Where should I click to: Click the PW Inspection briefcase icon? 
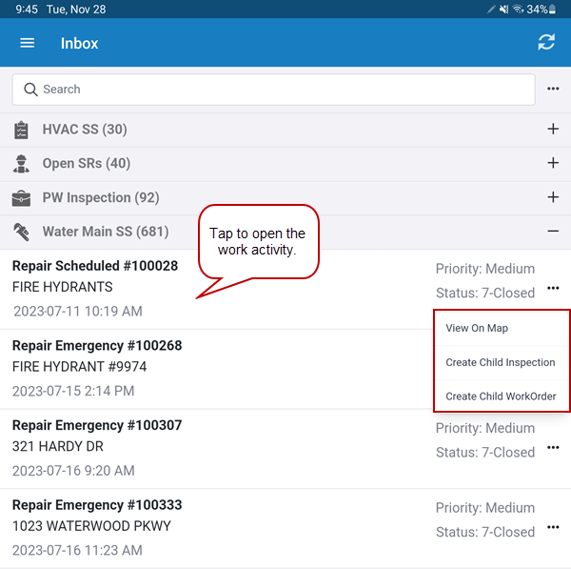click(21, 198)
